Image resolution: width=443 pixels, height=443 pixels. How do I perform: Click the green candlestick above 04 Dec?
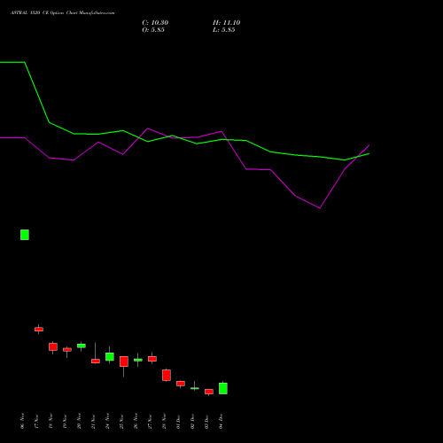coord(223,388)
